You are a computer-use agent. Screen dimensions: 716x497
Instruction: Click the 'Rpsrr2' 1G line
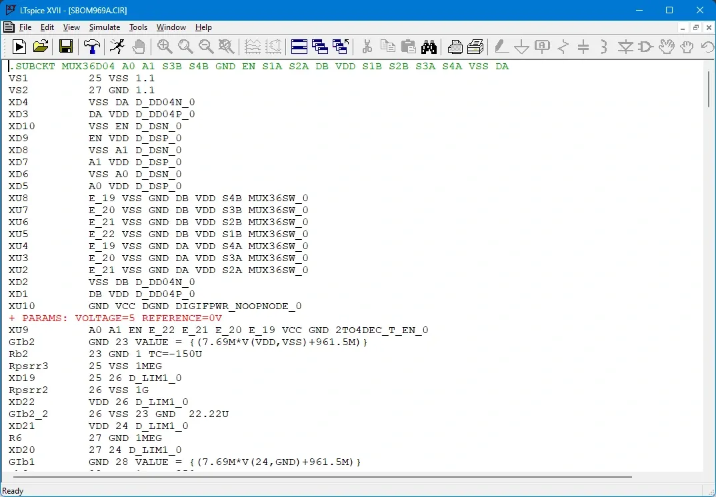(x=79, y=390)
